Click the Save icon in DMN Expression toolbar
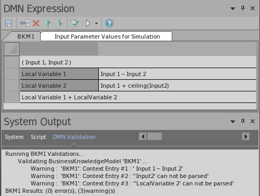This screenshot has width=260, height=196. [x=8, y=23]
